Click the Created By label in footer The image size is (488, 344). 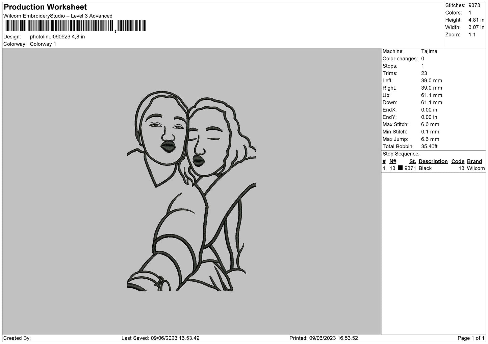click(17, 338)
